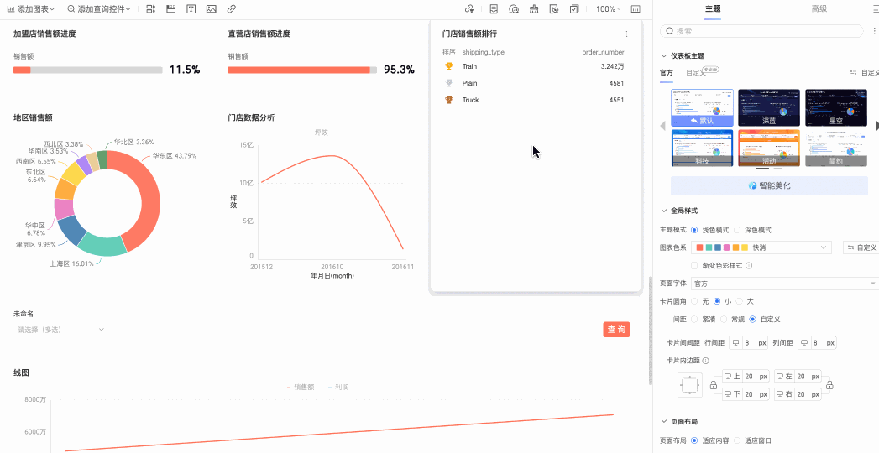Click the gold trophy icon beside Train

pyautogui.click(x=449, y=66)
